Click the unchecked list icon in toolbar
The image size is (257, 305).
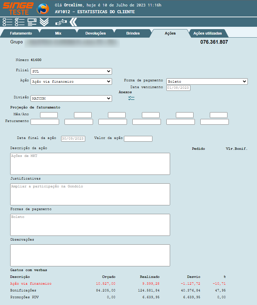pos(7,22)
